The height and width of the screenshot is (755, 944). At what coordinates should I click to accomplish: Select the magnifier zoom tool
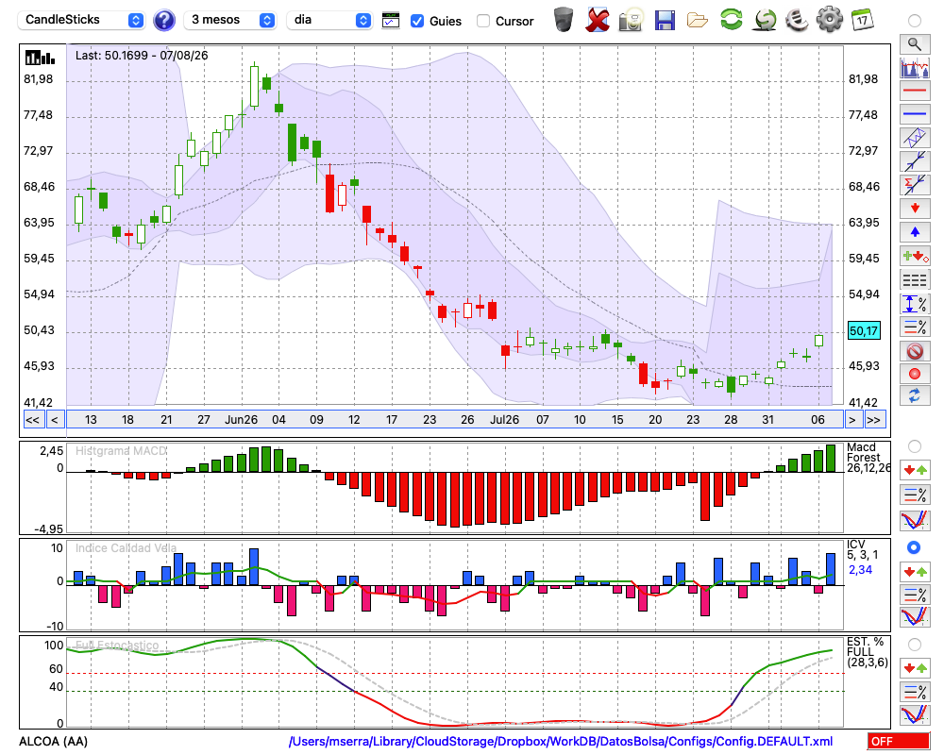pos(915,44)
